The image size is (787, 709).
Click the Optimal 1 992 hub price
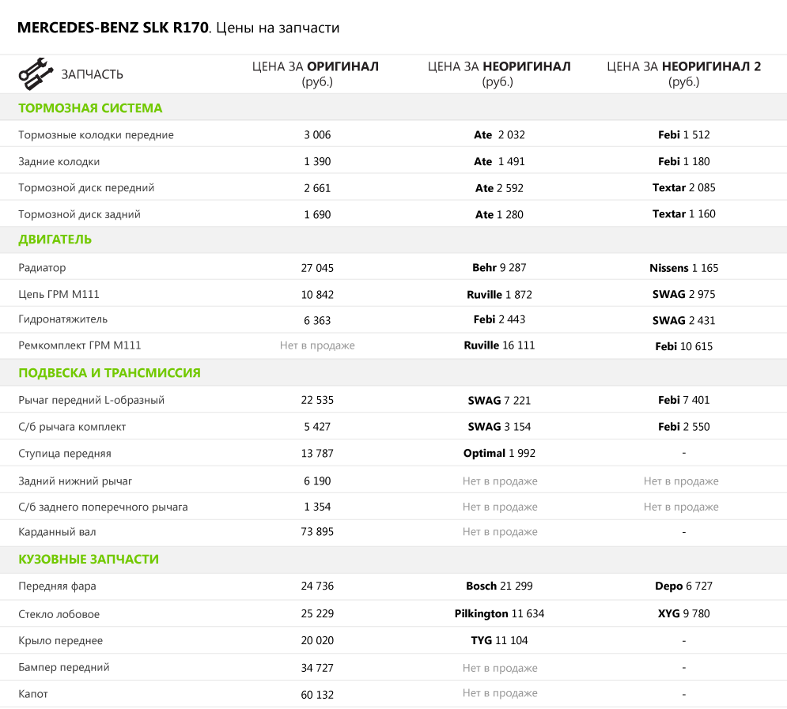click(499, 454)
